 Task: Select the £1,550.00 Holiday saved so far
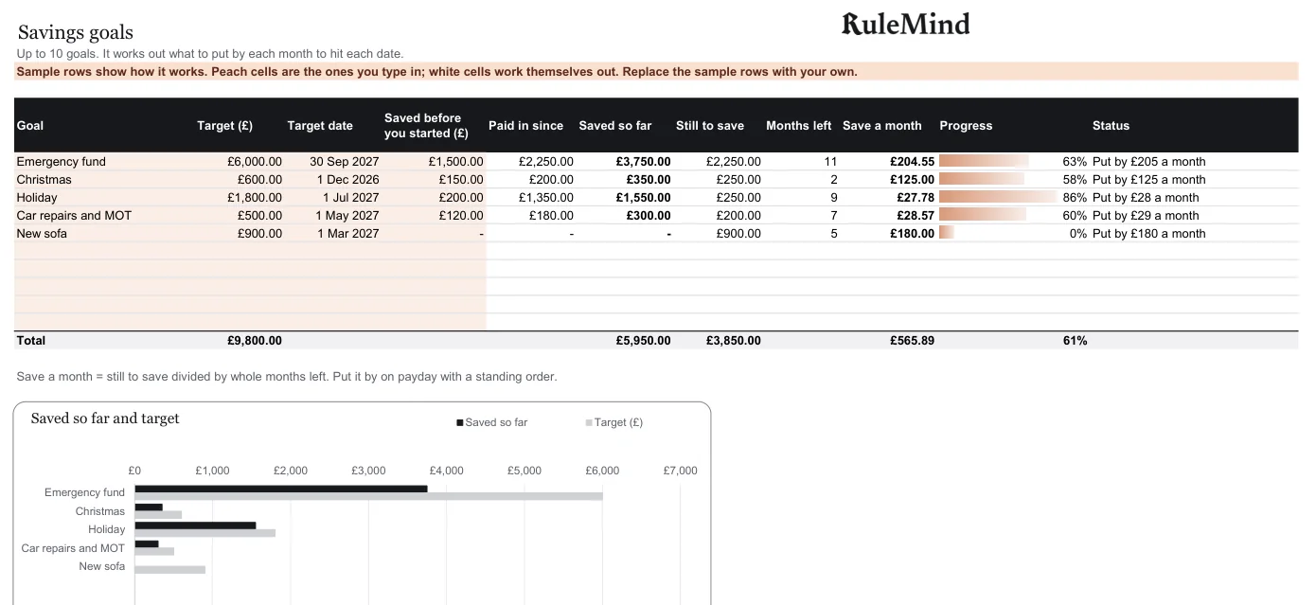[643, 198]
